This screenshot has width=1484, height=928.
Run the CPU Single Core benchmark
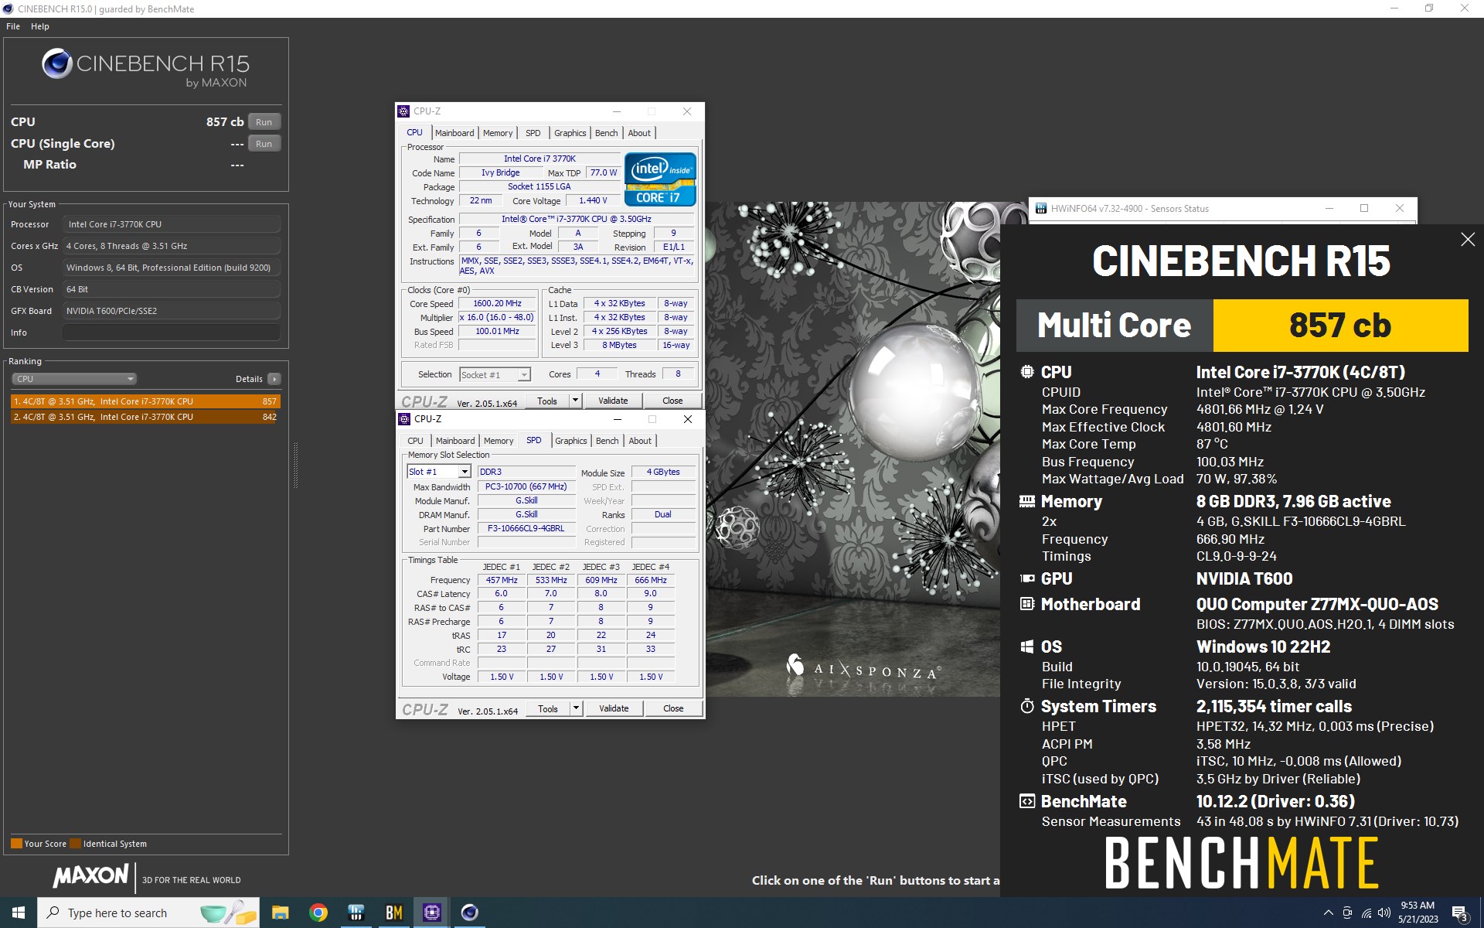(264, 144)
